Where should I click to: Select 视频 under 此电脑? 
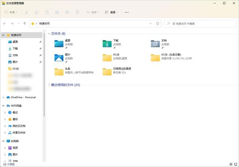click(x=15, y=148)
